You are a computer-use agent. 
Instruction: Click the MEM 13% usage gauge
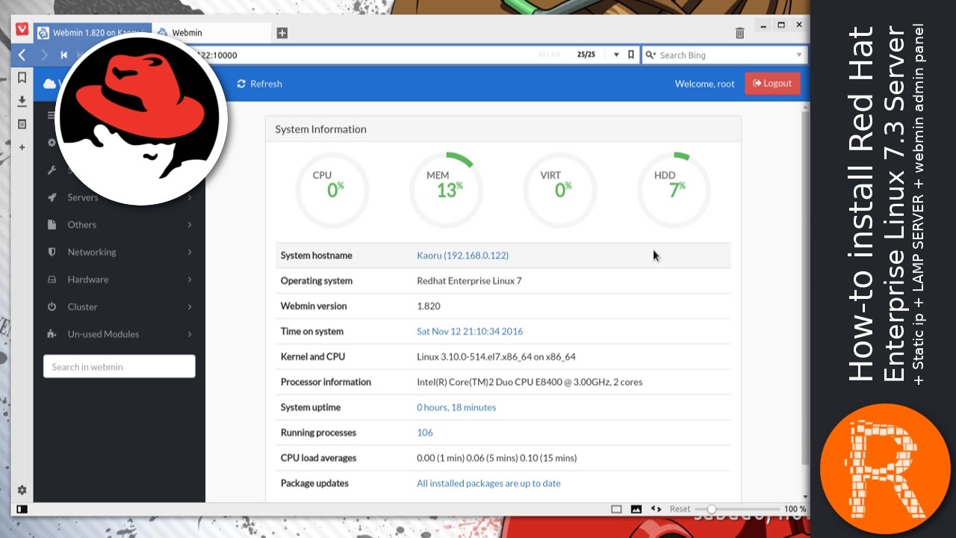446,190
